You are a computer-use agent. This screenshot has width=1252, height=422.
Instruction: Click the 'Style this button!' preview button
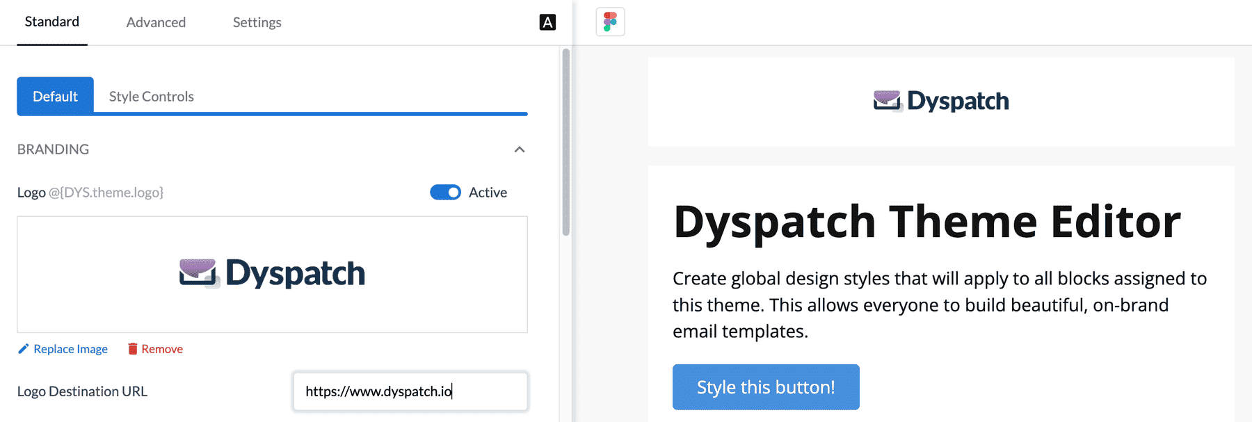[x=766, y=387]
